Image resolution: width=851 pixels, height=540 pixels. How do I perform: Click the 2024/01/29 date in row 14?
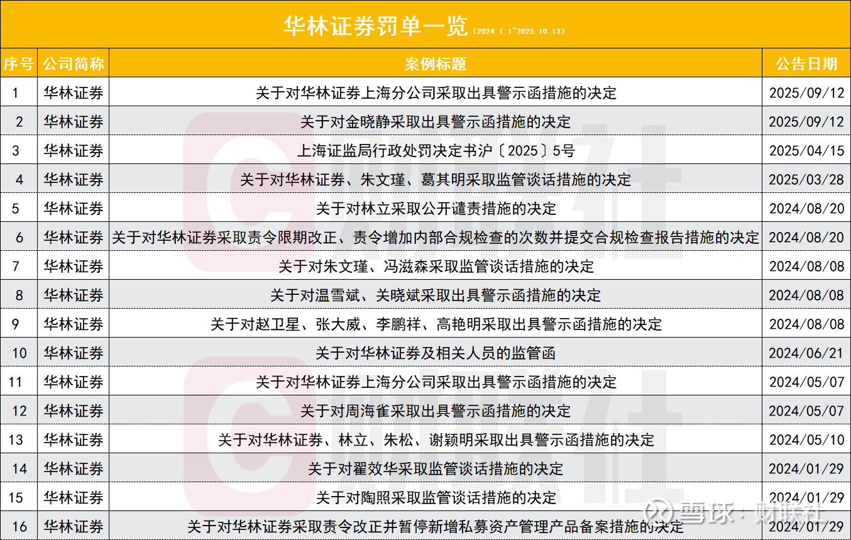point(807,469)
